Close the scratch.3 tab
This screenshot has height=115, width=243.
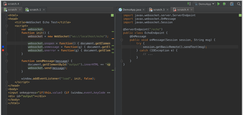(x=167, y=10)
